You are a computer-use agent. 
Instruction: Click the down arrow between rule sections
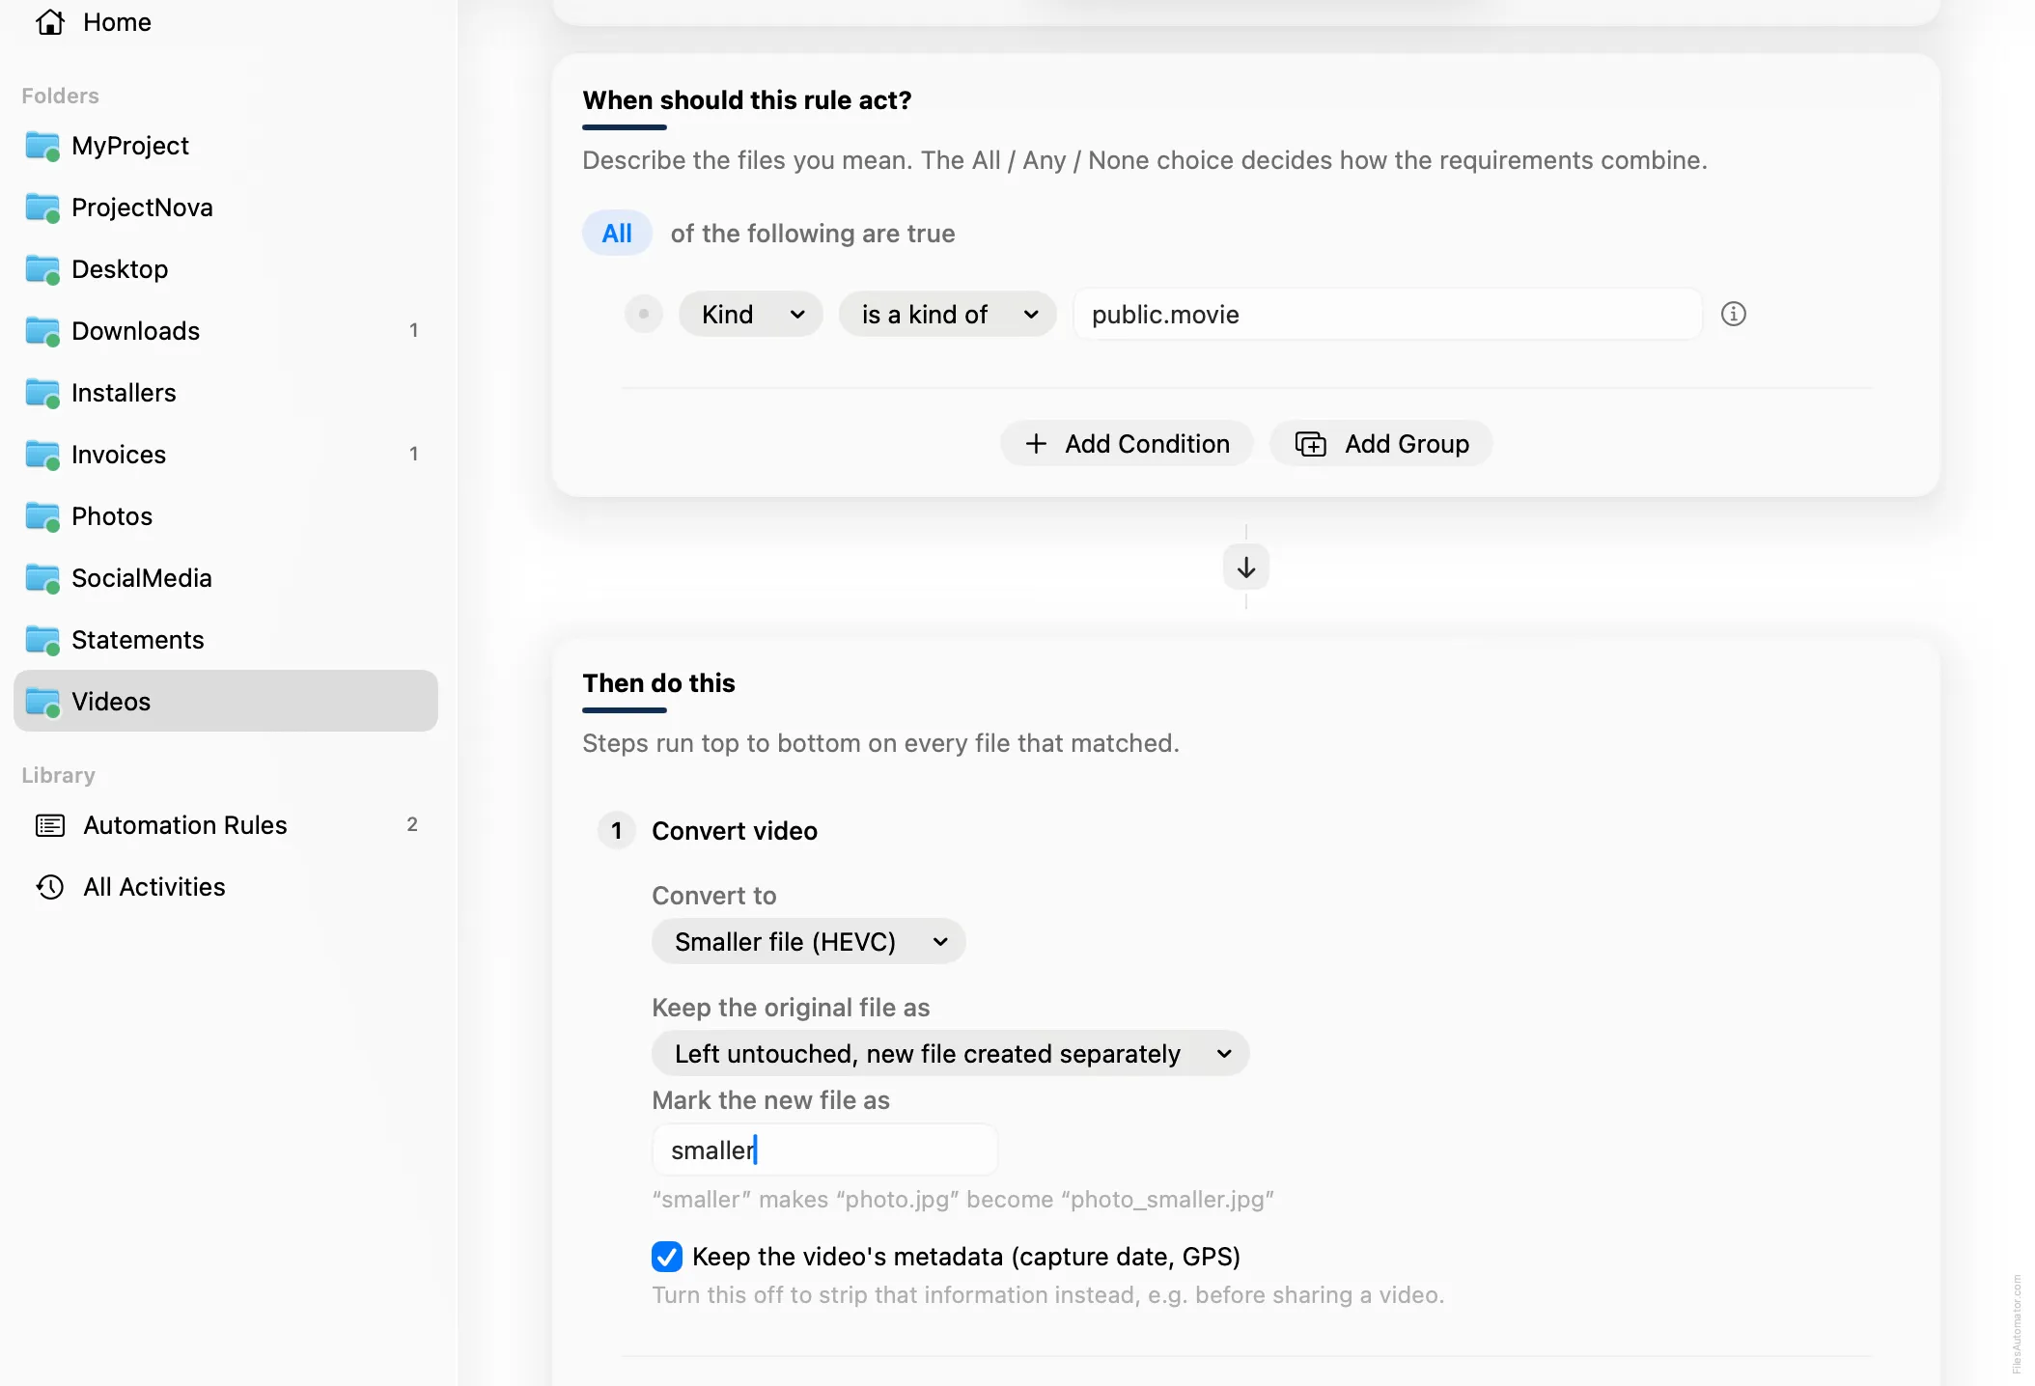(x=1246, y=567)
